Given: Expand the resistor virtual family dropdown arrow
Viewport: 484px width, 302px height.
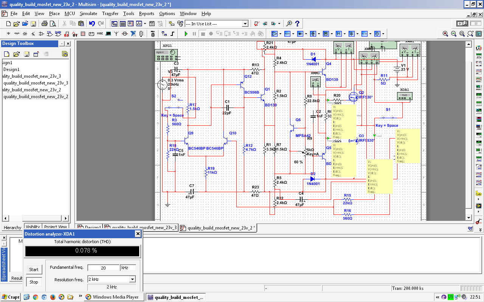Looking at the screenshot, I should (293, 34).
